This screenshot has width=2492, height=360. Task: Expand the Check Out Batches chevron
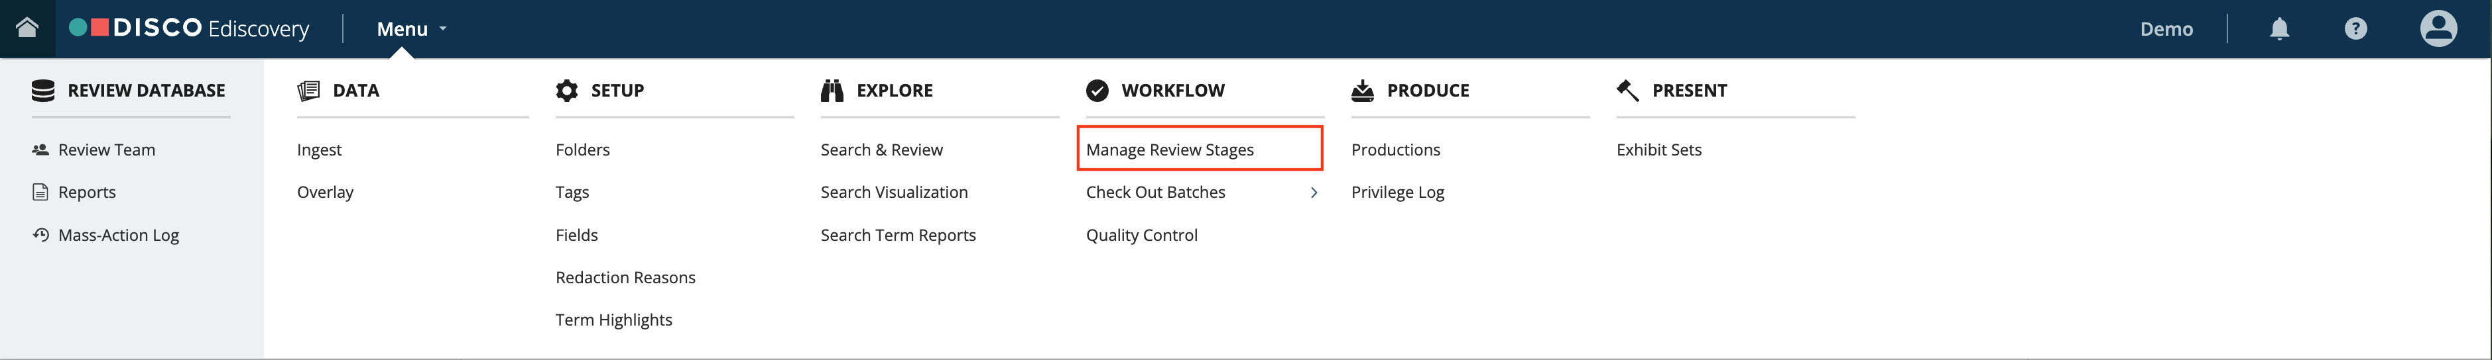pos(1314,192)
